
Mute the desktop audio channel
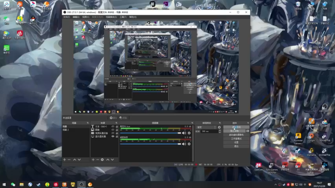click(x=184, y=144)
